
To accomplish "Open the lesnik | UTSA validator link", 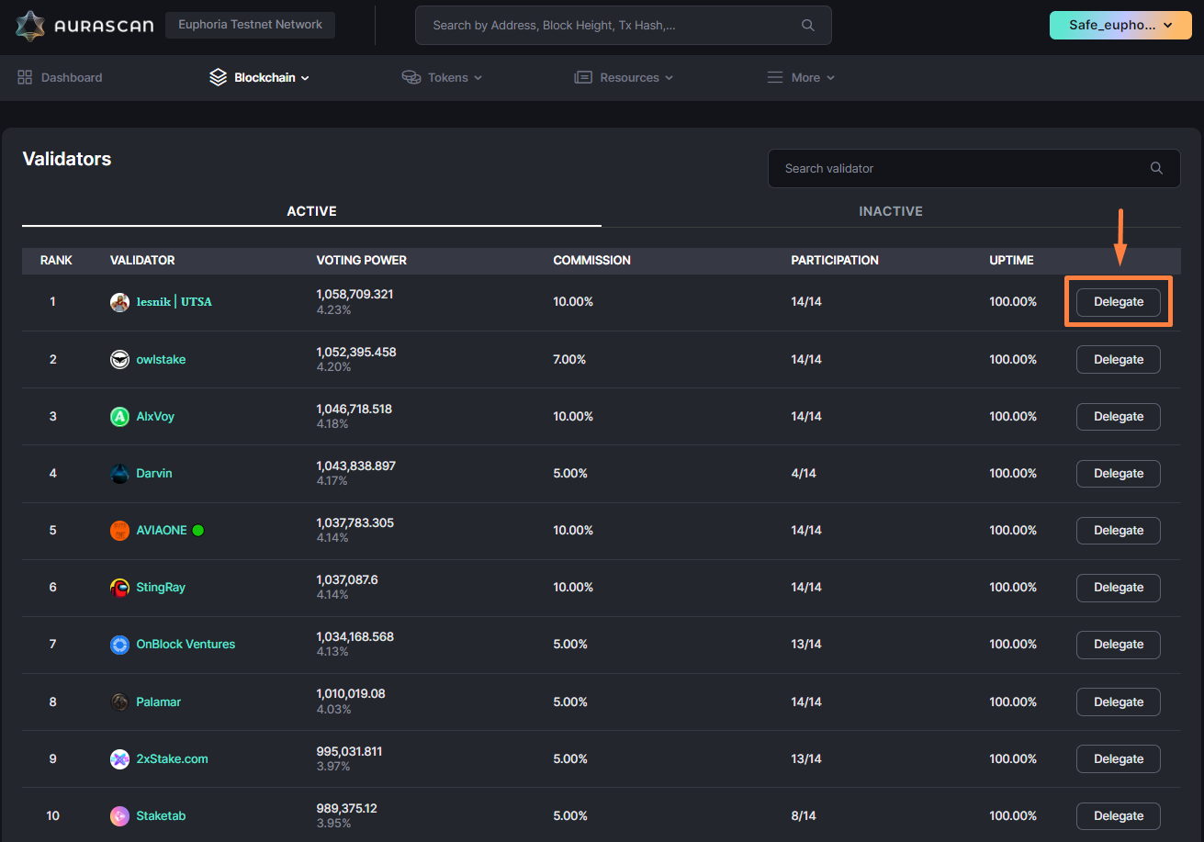I will pos(174,302).
